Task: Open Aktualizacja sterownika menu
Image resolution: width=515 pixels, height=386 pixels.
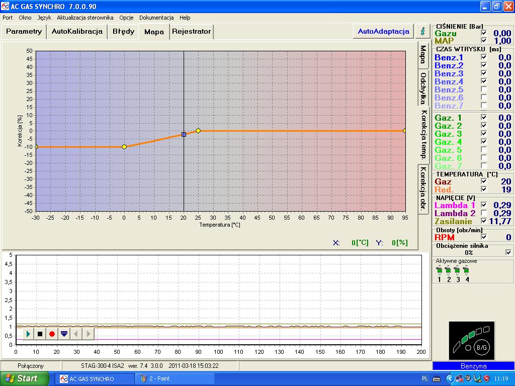Action: pos(85,18)
